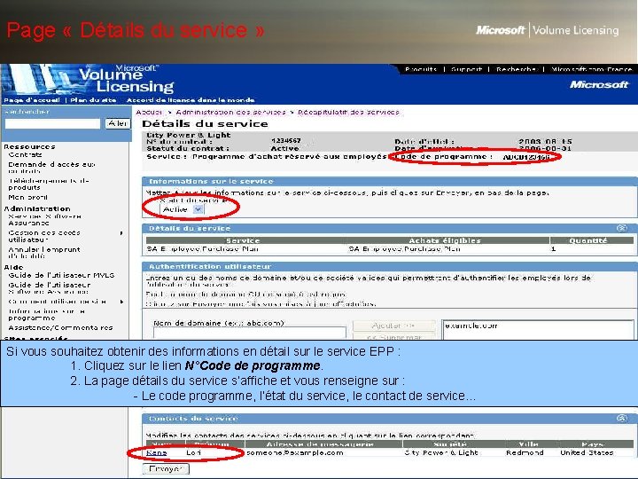
Task: Follow the Accueil breadcrumb link
Action: (x=149, y=112)
